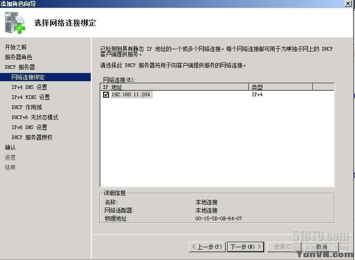
Task: Click physical address 00-15-5D-0B-64-07
Action: pyautogui.click(x=219, y=218)
